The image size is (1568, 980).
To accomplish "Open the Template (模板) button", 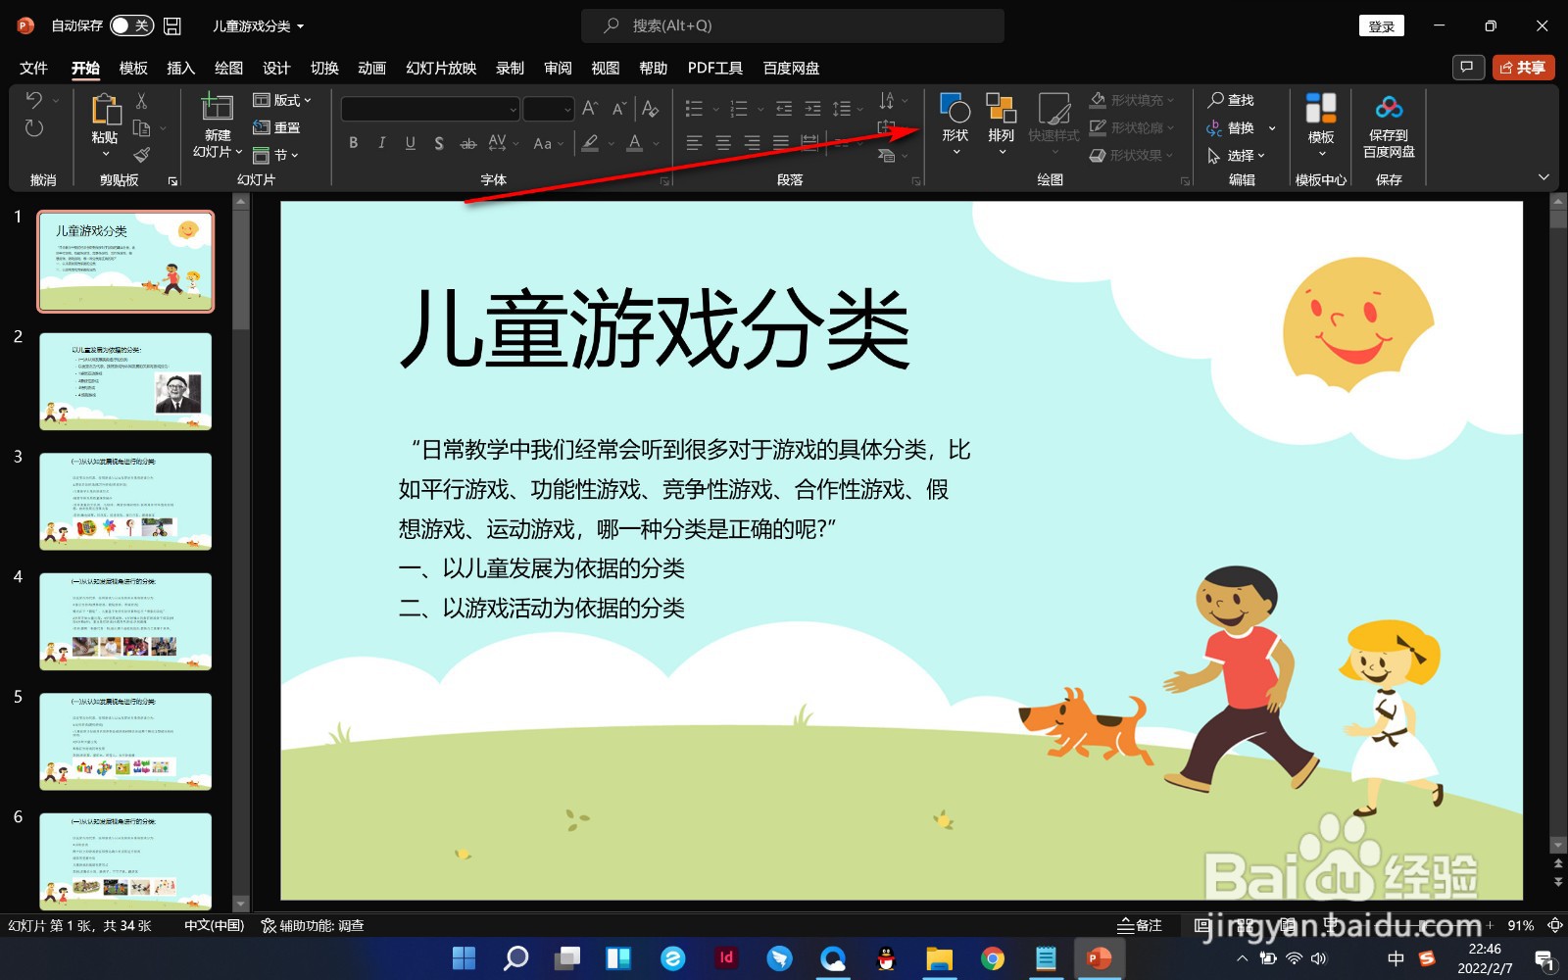I will (x=1321, y=122).
